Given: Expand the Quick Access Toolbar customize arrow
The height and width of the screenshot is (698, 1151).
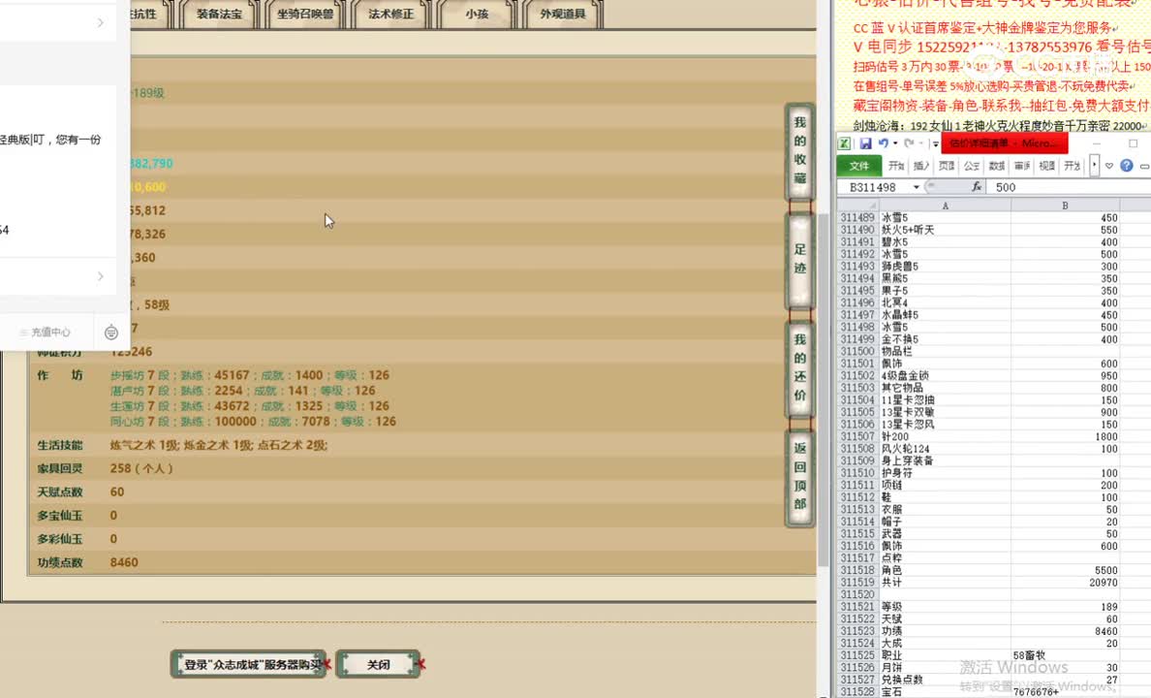Looking at the screenshot, I should pyautogui.click(x=936, y=143).
